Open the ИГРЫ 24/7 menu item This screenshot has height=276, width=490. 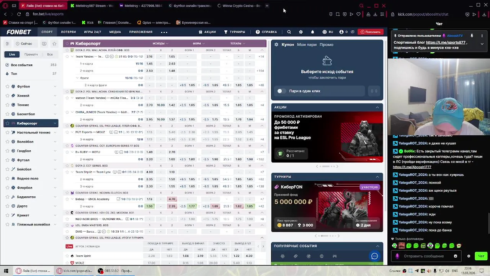click(x=92, y=32)
